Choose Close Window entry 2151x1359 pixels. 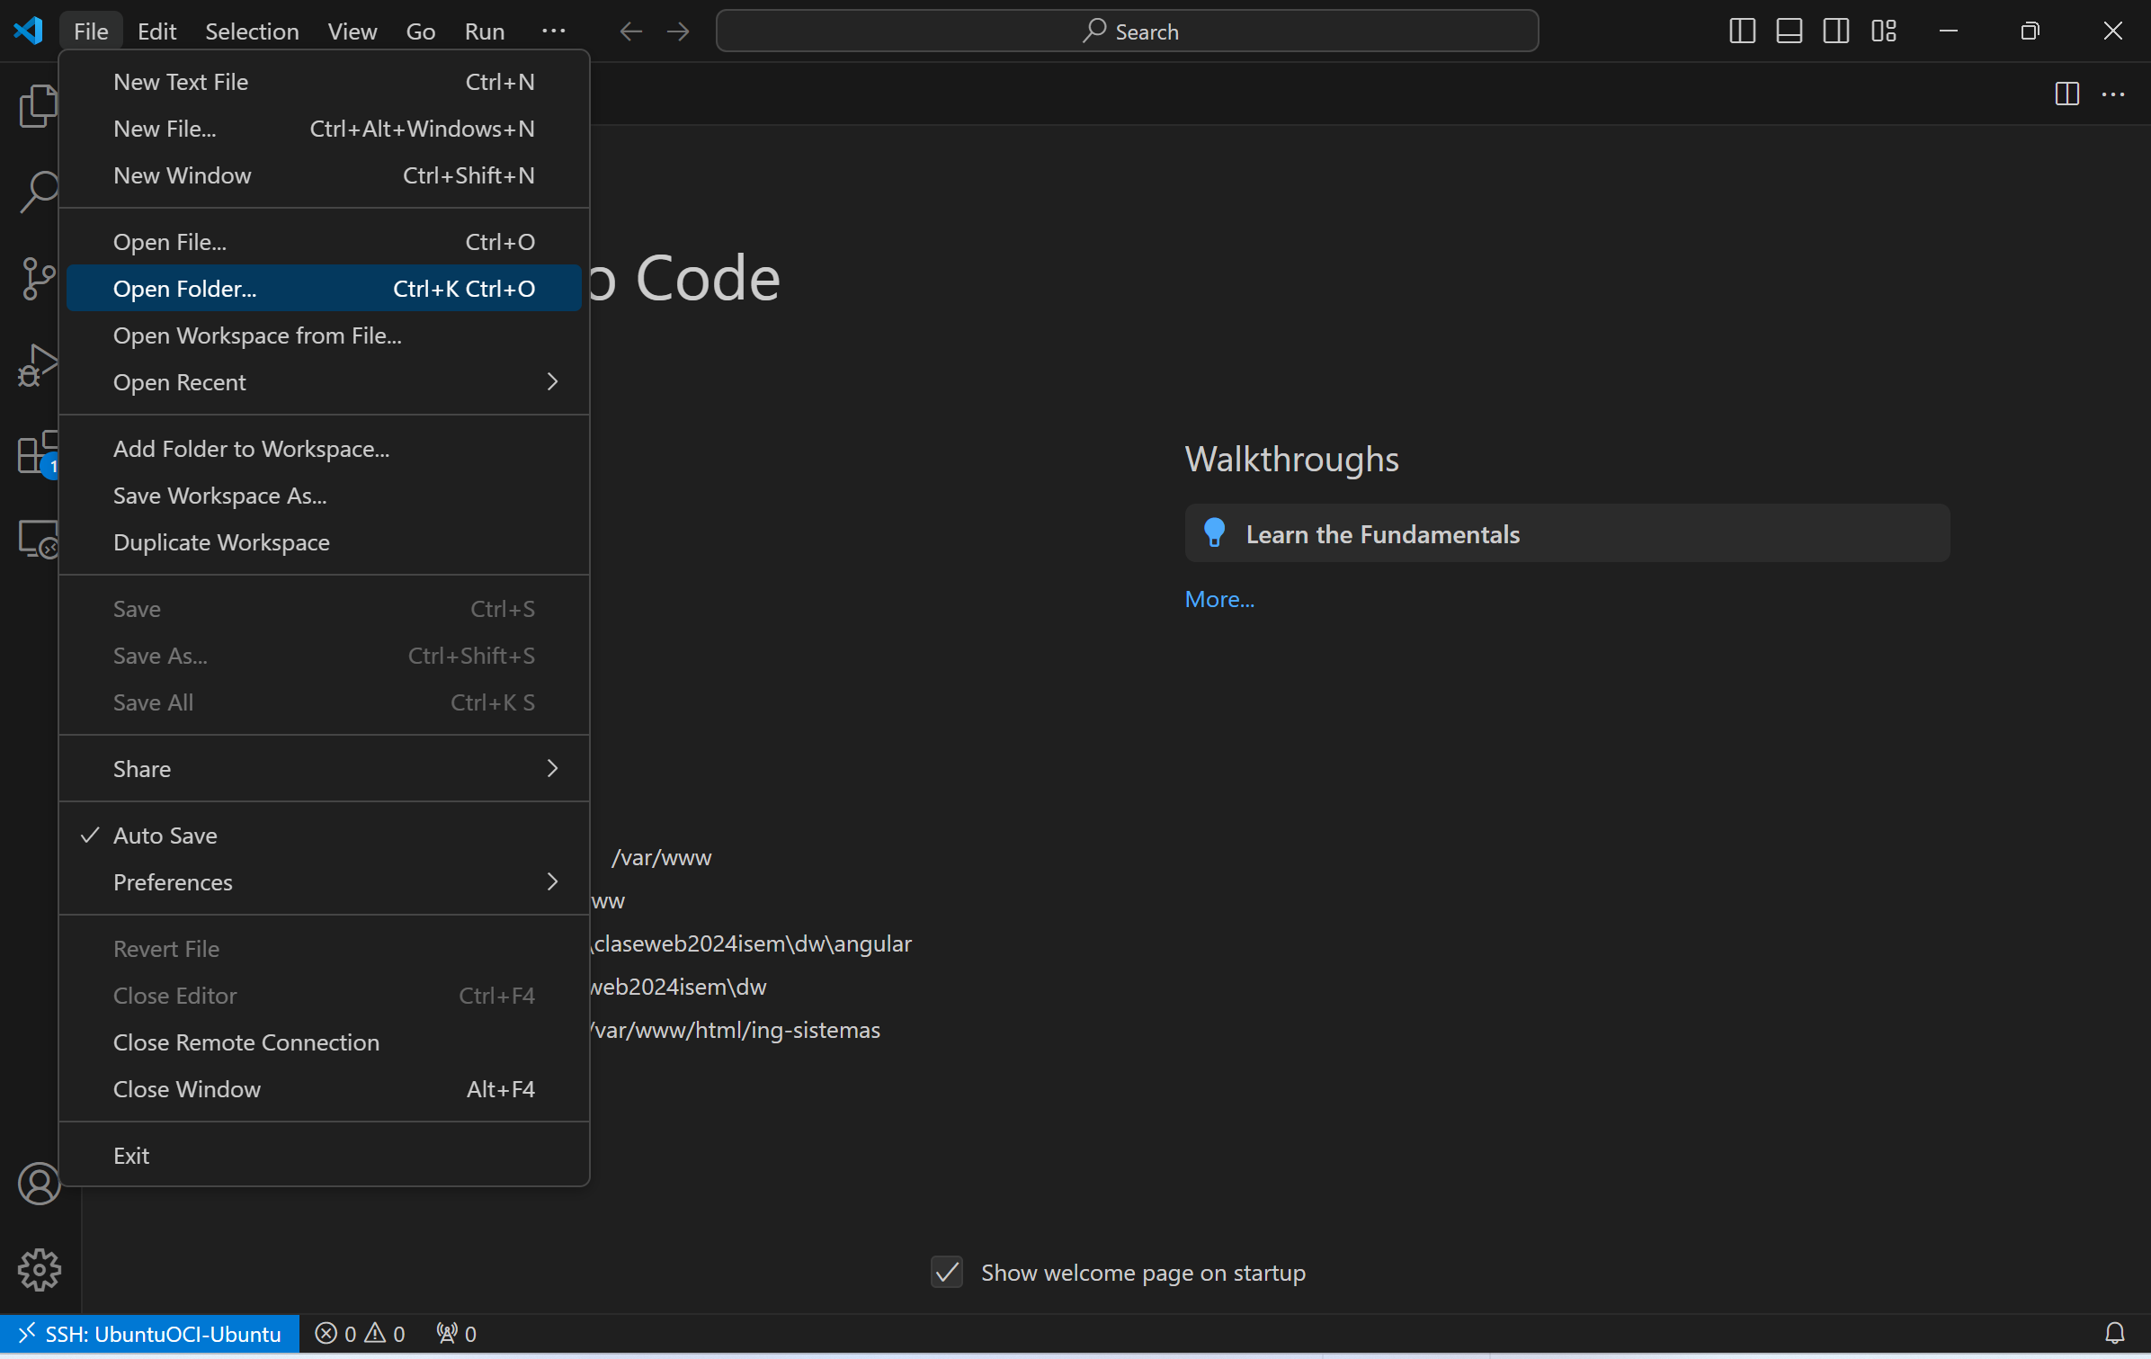coord(324,1089)
